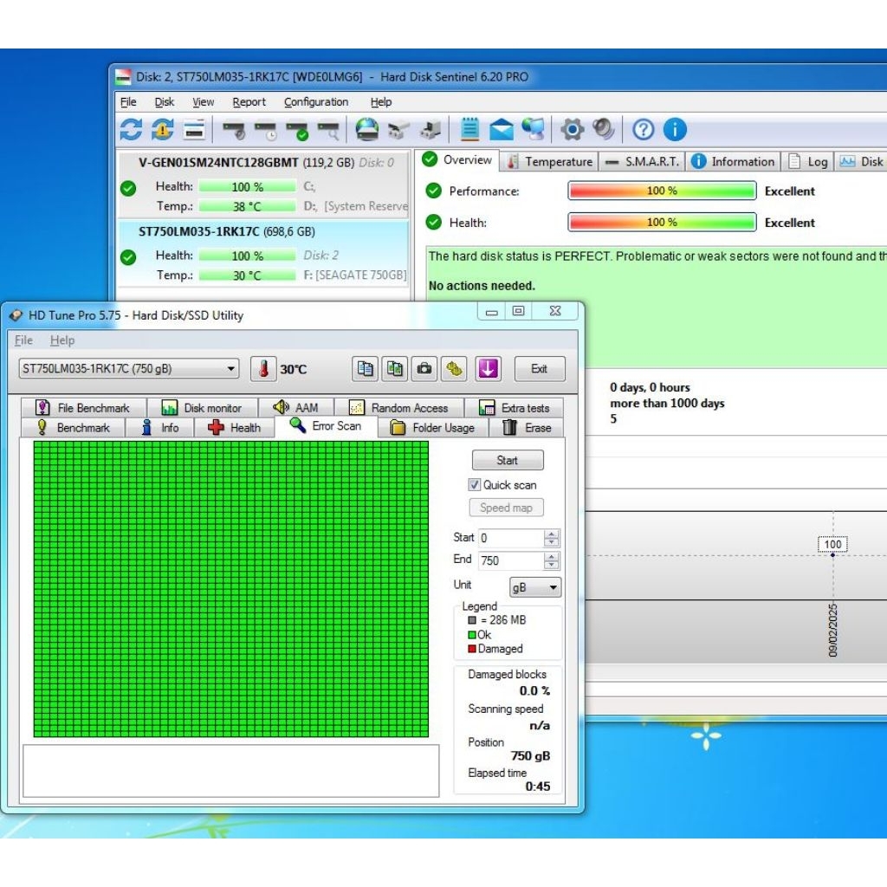Click the disk with magnifier icon in Sentinel

click(x=328, y=130)
